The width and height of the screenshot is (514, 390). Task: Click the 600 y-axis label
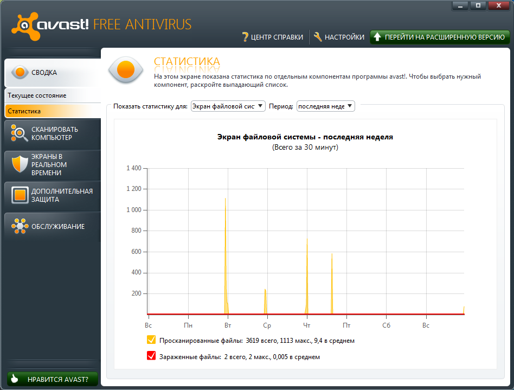point(137,252)
